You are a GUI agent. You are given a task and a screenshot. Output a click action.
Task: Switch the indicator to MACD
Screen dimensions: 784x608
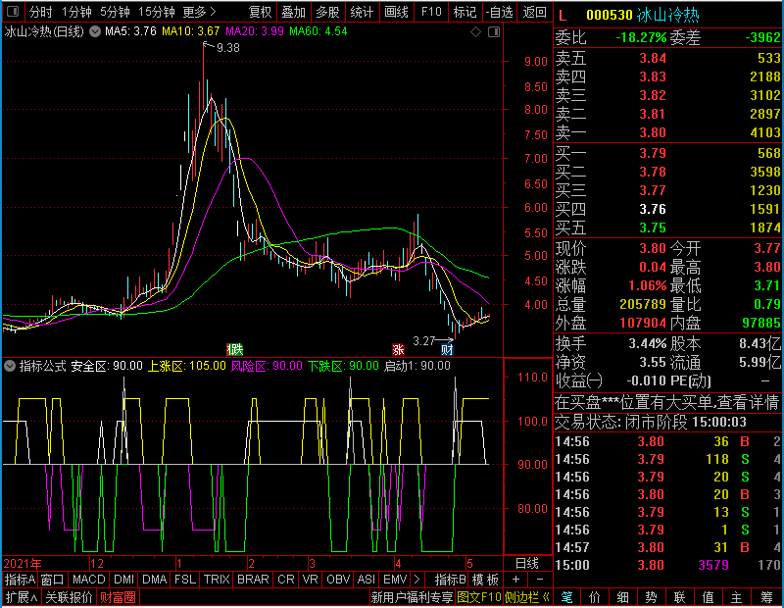click(88, 580)
